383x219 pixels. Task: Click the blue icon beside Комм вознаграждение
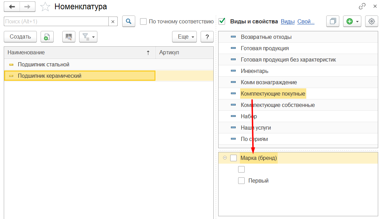click(x=233, y=82)
